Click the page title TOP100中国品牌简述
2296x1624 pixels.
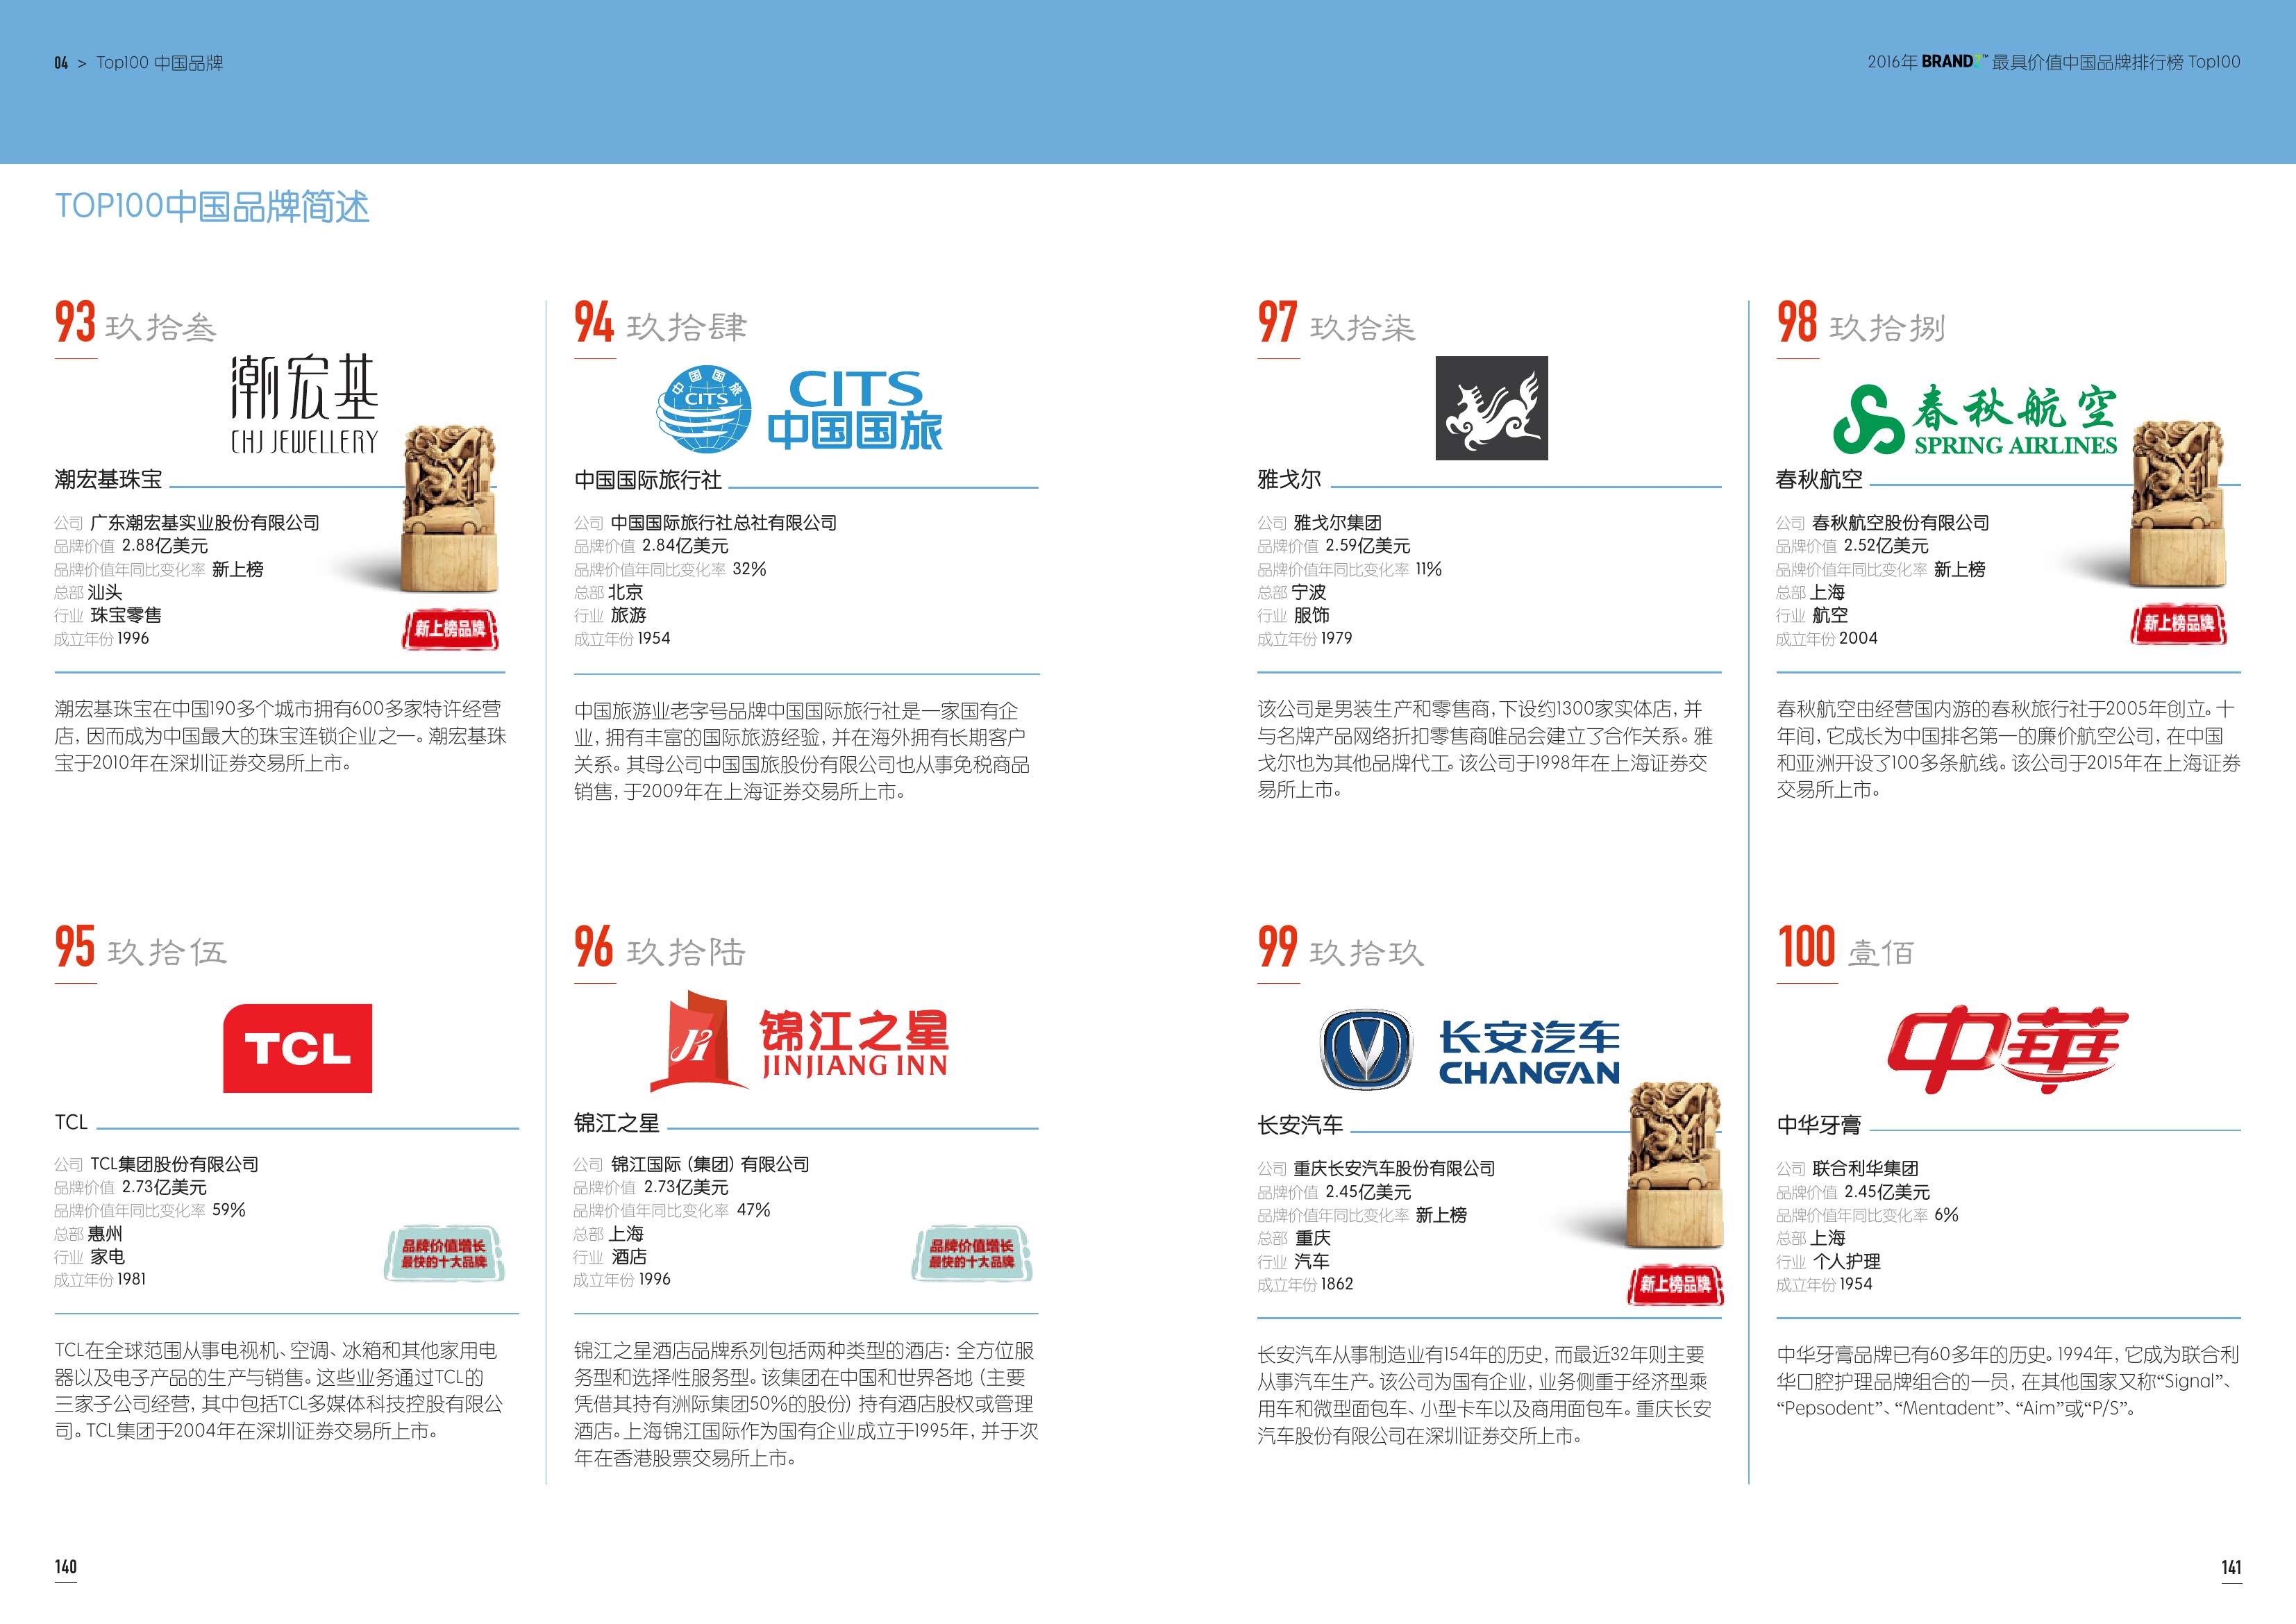[x=212, y=207]
